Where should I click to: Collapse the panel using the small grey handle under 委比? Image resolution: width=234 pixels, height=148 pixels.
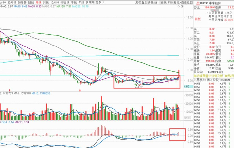[215, 10]
